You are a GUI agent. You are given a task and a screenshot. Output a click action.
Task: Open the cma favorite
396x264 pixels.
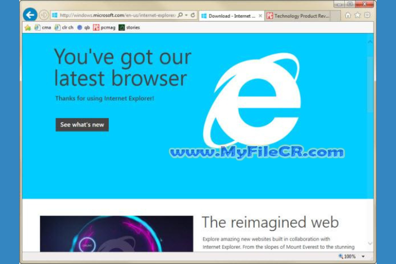click(43, 28)
